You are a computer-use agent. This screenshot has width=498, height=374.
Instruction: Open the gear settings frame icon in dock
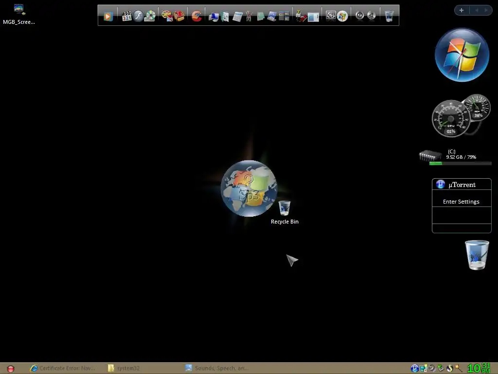[x=331, y=16]
